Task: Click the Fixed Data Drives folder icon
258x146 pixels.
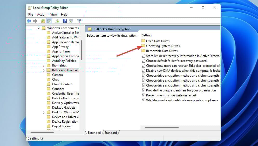Action: coord(143,41)
